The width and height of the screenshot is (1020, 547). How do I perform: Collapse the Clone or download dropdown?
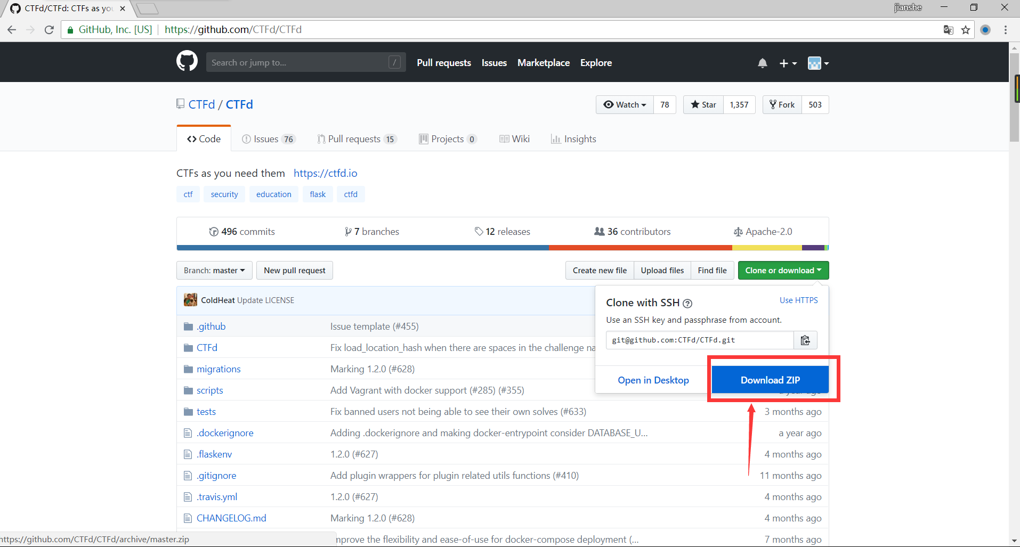[783, 270]
